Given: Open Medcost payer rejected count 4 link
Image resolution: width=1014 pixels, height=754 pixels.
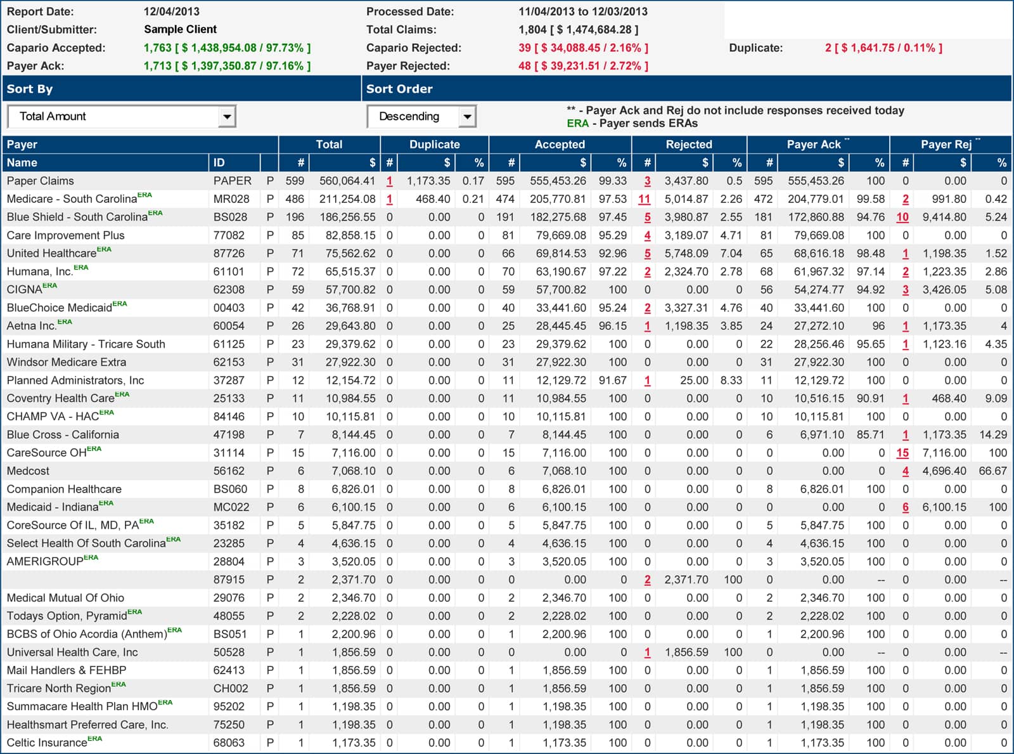Looking at the screenshot, I should click(905, 471).
